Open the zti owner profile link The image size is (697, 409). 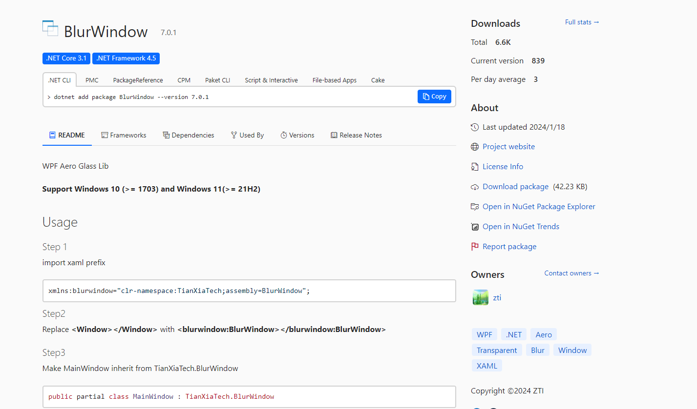(497, 297)
